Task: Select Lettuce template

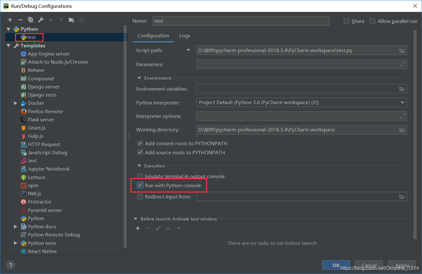Action: click(33, 177)
